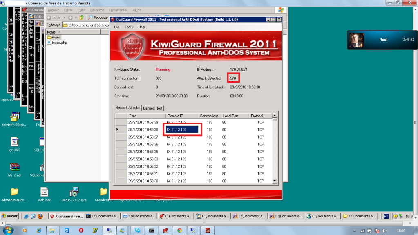Click the Chrome icon in the Windows taskbar
The width and height of the screenshot is (418, 235).
click(179, 231)
